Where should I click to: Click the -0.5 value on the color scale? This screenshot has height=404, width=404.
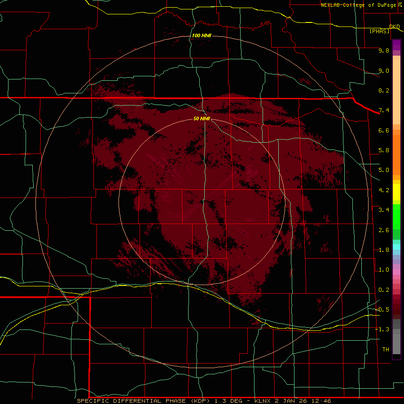[382, 310]
